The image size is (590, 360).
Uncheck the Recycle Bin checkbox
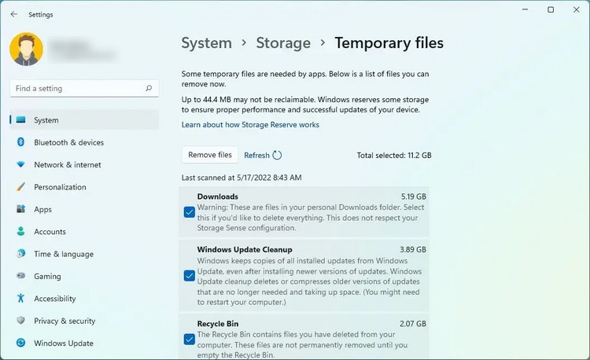190,340
